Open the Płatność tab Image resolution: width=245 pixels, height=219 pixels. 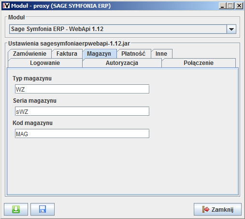[133, 54]
